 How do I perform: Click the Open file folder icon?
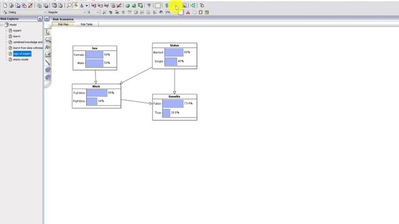[x=11, y=6]
